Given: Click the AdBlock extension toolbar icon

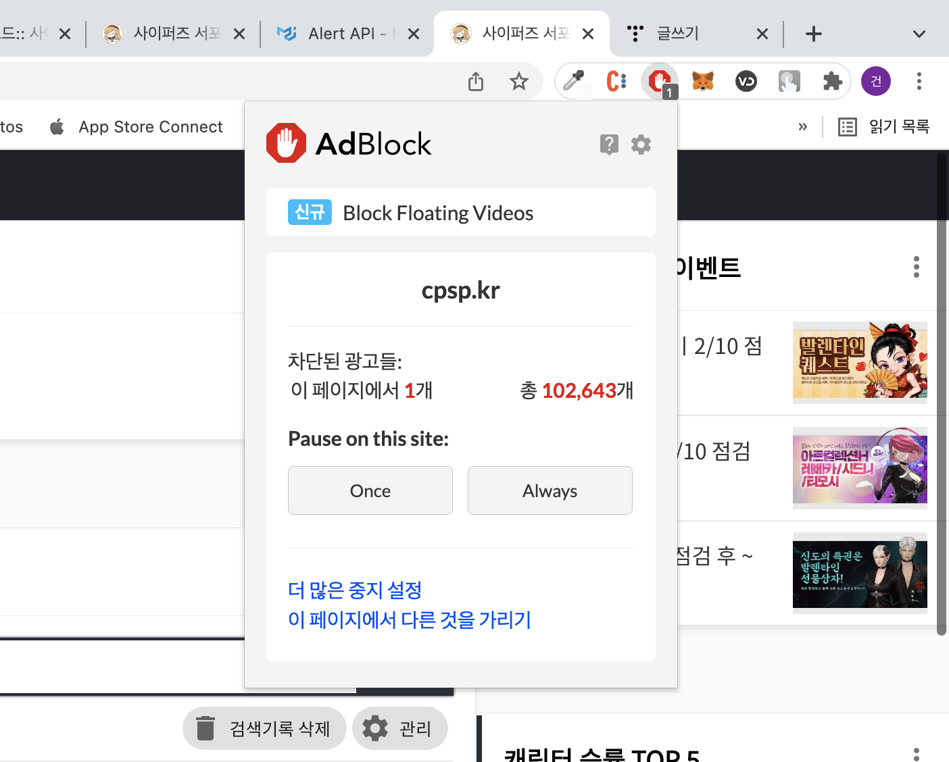Looking at the screenshot, I should tap(660, 82).
